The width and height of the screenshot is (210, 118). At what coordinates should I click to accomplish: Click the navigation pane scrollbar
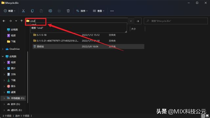tap(28, 77)
